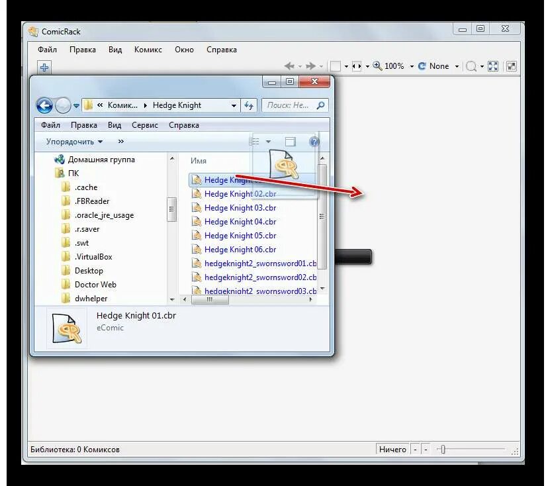The width and height of the screenshot is (546, 486).
Task: Toggle the preview pane icon
Action: click(x=291, y=142)
